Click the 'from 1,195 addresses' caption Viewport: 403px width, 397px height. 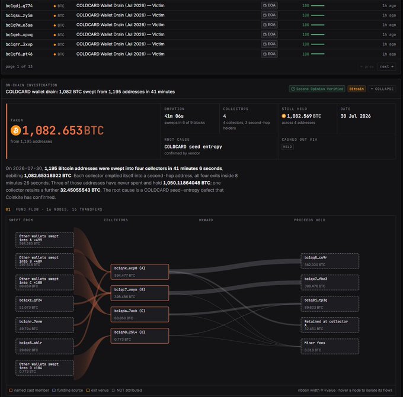(x=31, y=141)
